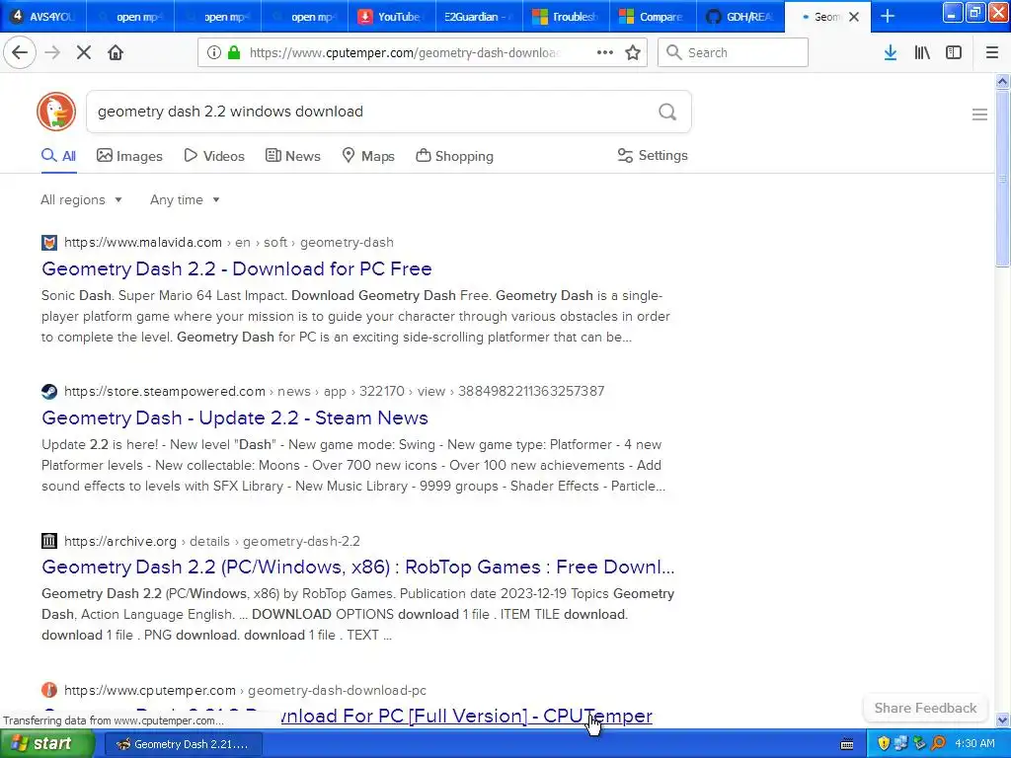Click the magnifier tray icon

click(938, 744)
